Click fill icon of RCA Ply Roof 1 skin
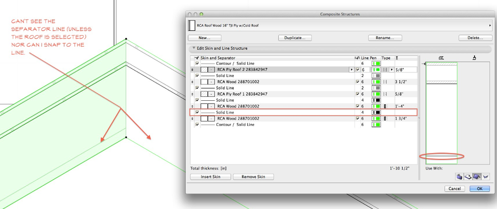 204,94
